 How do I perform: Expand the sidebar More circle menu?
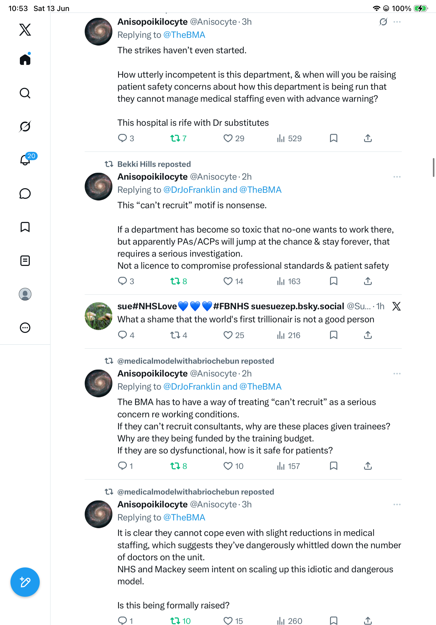(25, 327)
